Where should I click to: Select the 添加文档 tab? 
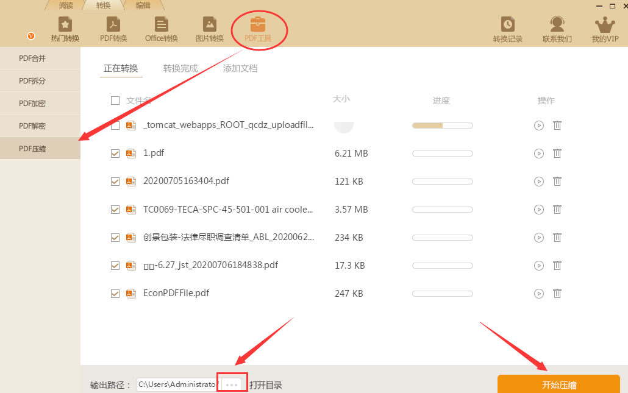click(x=240, y=68)
